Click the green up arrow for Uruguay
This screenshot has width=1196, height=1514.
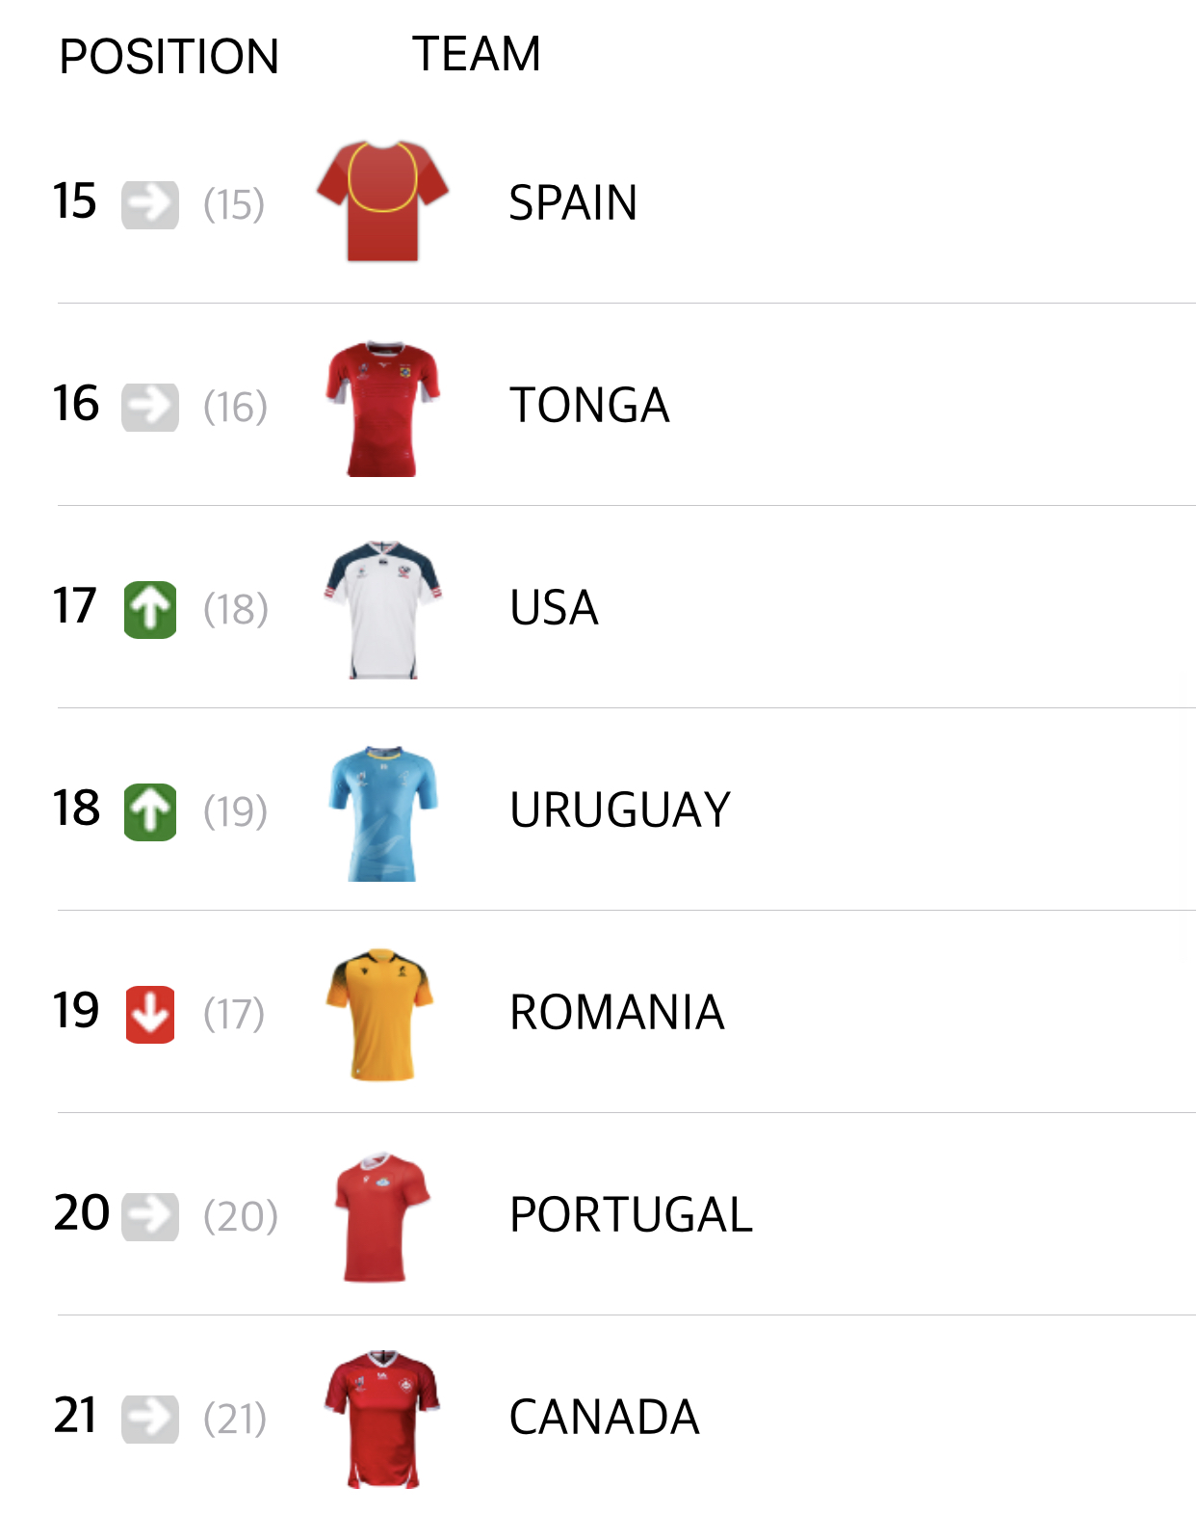click(x=150, y=812)
